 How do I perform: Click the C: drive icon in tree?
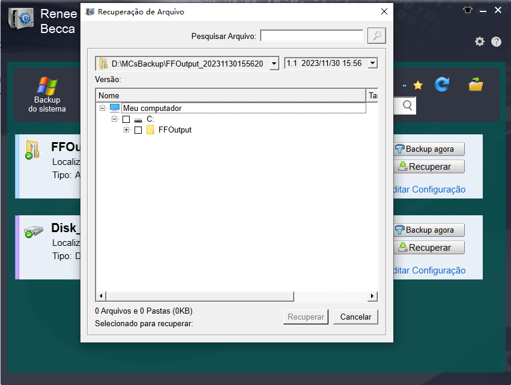138,120
